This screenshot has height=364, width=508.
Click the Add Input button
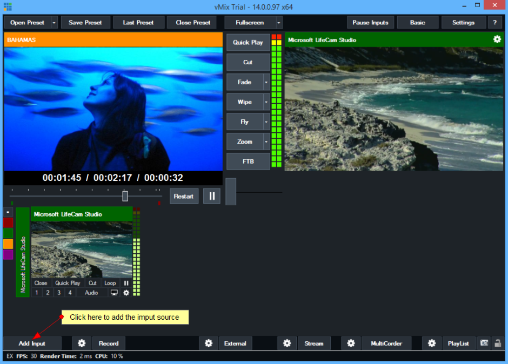click(32, 343)
